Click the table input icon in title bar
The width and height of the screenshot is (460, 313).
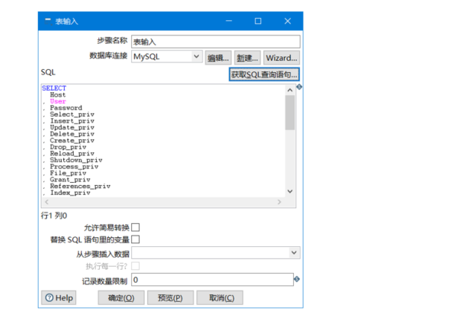pos(48,21)
